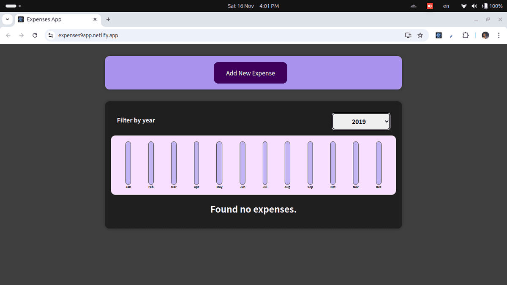Reload the Expenses App page

35,35
